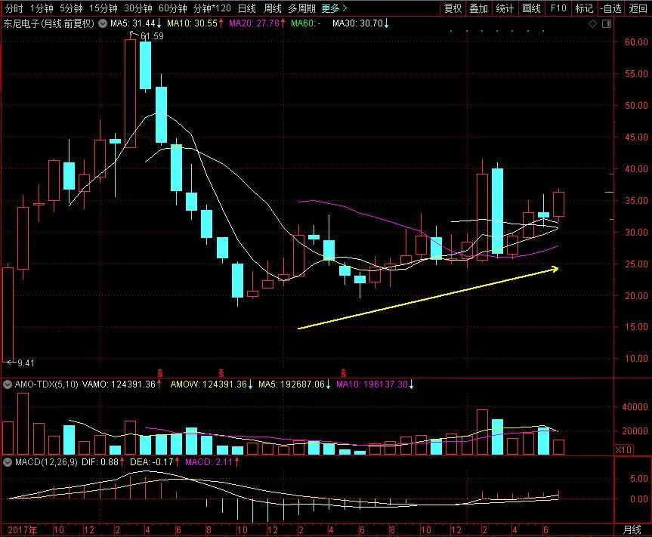
Task: Click the S marker near May 2018
Action: coord(343,373)
